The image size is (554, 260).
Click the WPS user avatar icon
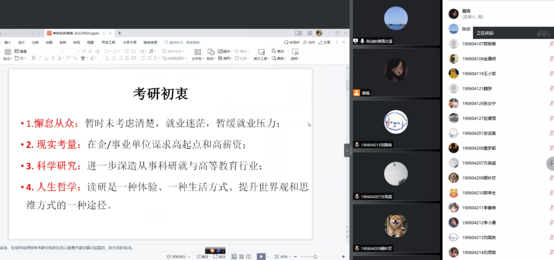pyautogui.click(x=319, y=33)
